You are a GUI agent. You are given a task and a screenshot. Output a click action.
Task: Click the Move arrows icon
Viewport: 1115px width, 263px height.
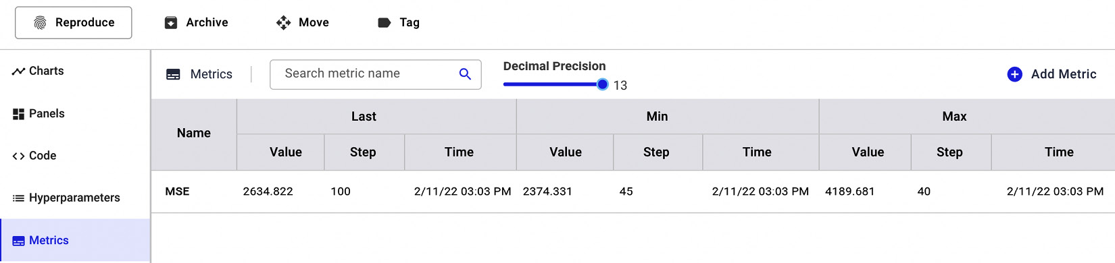tap(283, 23)
